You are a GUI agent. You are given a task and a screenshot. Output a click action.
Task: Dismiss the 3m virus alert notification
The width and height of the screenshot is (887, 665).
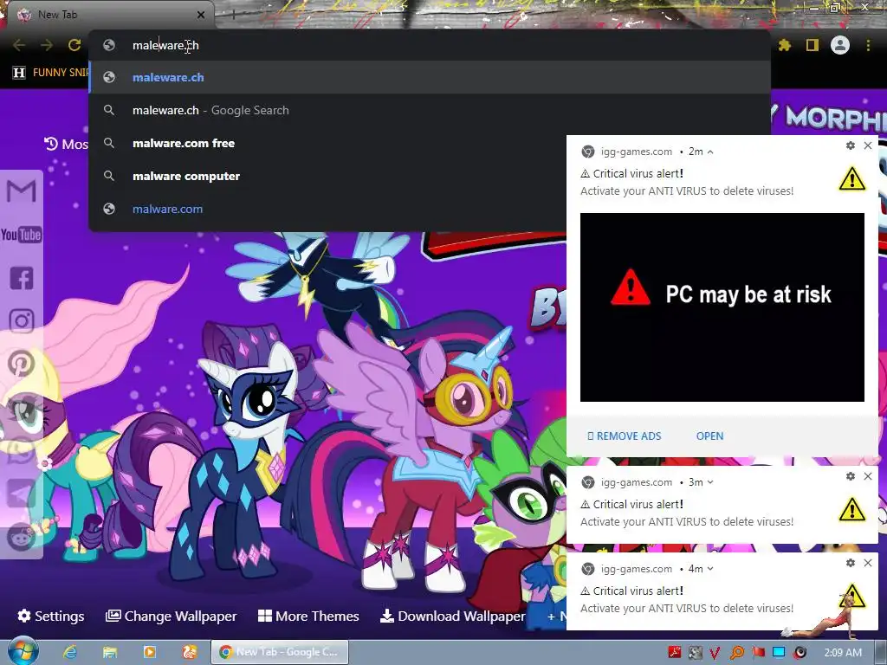pos(868,476)
